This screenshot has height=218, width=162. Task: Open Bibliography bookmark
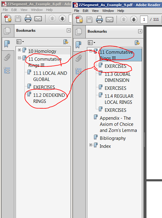112,138
